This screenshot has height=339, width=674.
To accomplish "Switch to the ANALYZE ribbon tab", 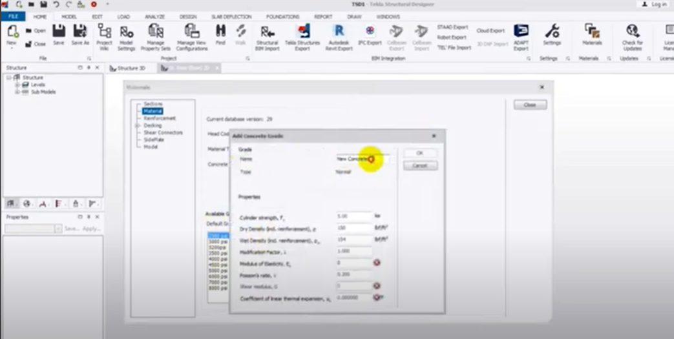I will click(154, 17).
